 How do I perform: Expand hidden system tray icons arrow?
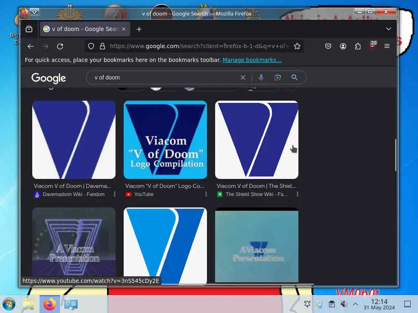pyautogui.click(x=356, y=304)
